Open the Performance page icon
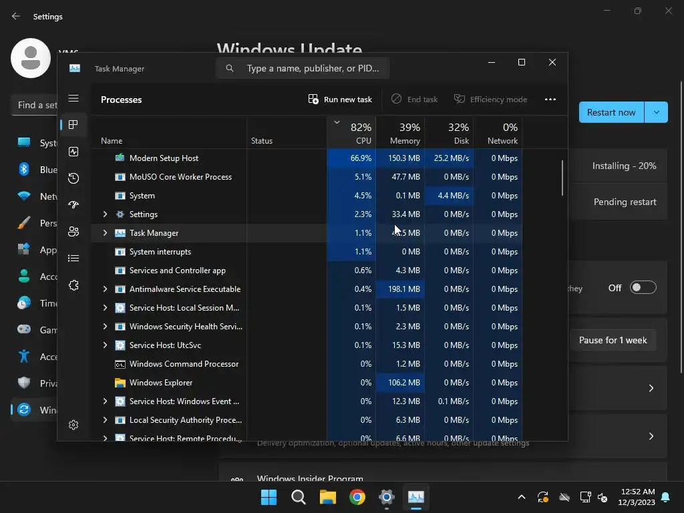Viewport: 684px width, 513px height. (x=73, y=152)
